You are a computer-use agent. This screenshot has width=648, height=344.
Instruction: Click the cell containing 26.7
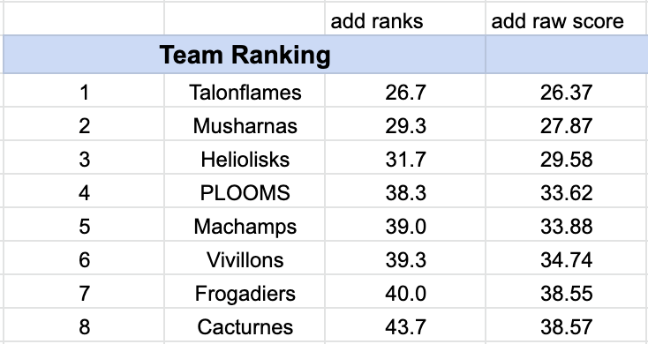405,91
